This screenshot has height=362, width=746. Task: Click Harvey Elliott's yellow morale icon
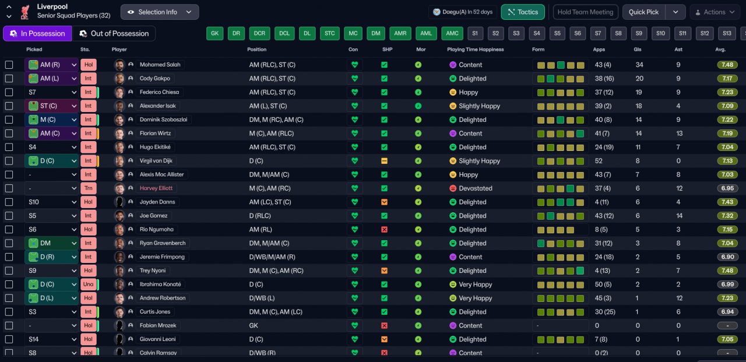coord(418,188)
